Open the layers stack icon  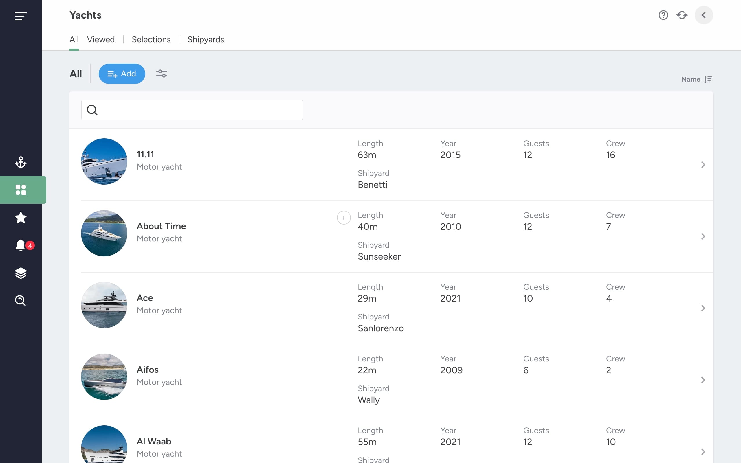(21, 273)
